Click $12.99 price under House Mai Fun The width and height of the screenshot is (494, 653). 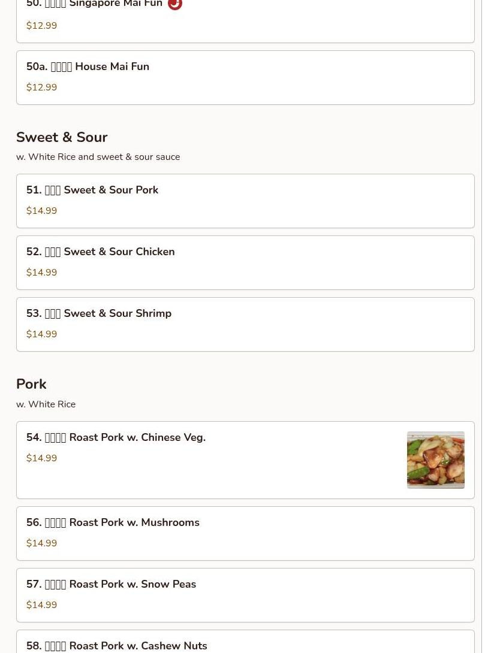(x=41, y=87)
